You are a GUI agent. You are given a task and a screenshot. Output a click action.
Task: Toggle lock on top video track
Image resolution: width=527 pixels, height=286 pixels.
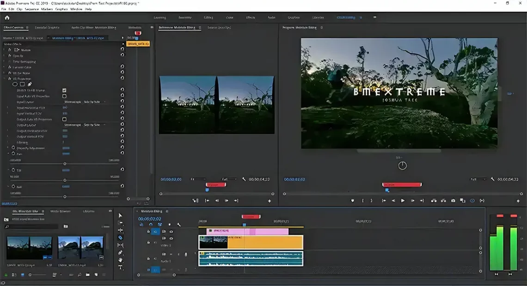coord(148,231)
